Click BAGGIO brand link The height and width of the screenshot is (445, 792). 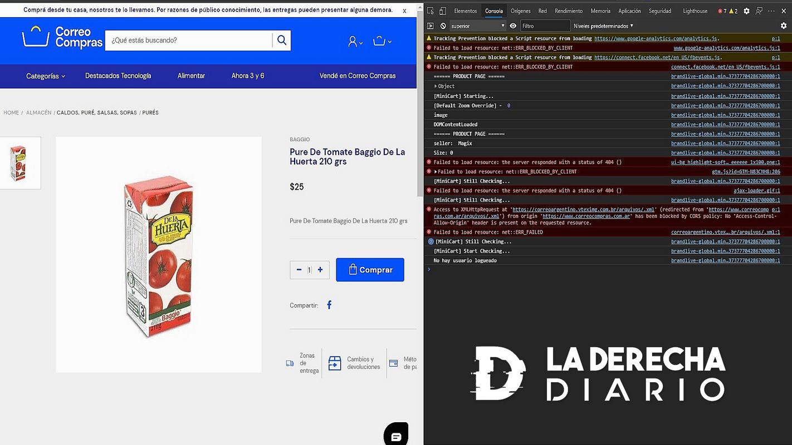pos(300,140)
